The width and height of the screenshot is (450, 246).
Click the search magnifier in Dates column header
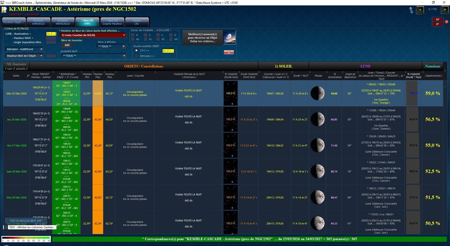pos(28,76)
